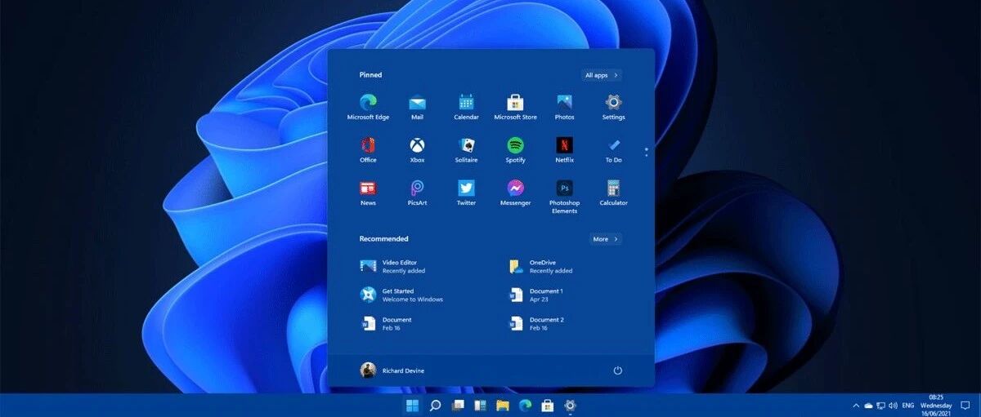Open the Calendar app
Image resolution: width=981 pixels, height=417 pixels.
(466, 107)
